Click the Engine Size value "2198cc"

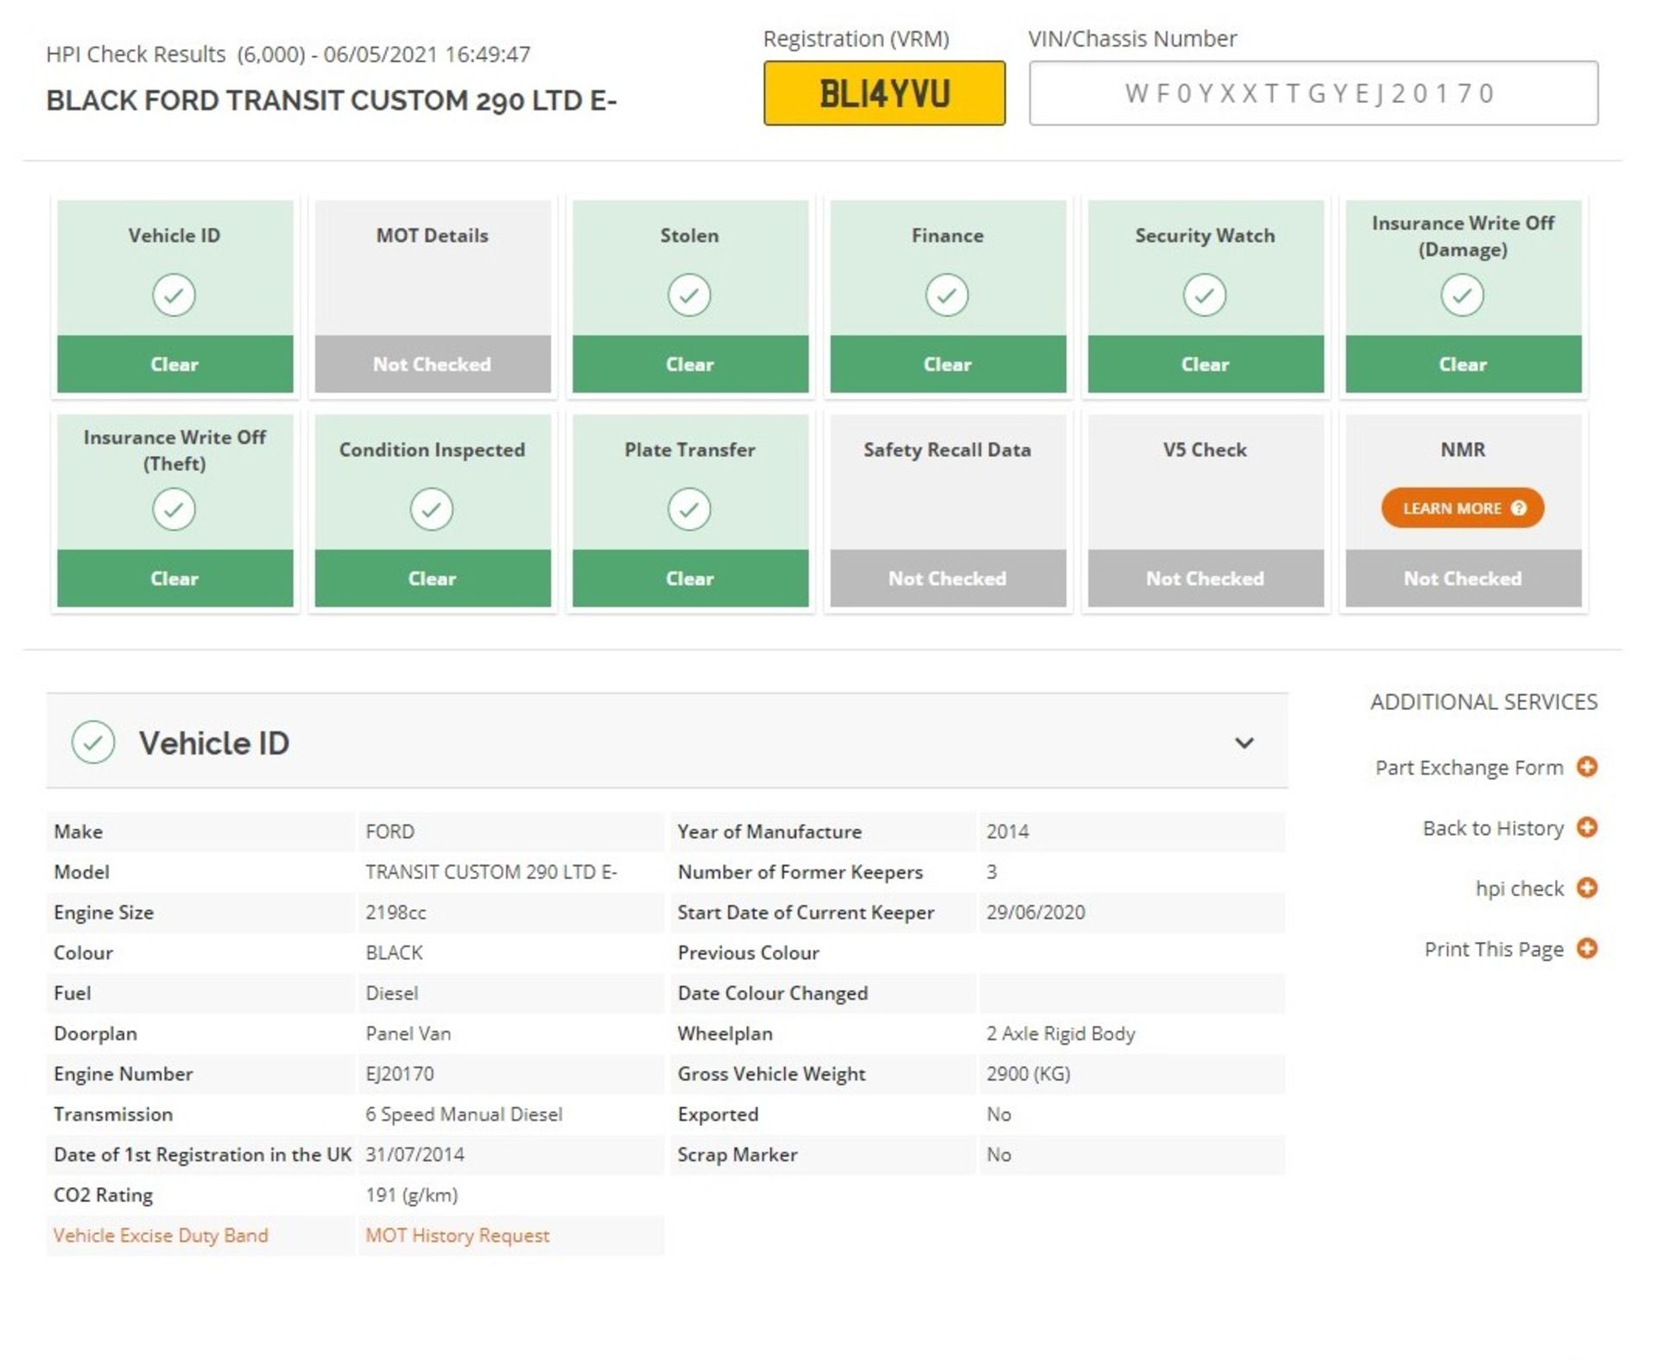pyautogui.click(x=396, y=912)
